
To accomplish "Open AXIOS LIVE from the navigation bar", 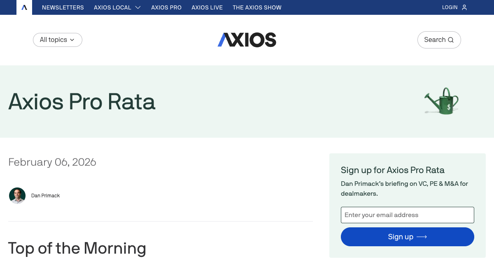I will (207, 7).
